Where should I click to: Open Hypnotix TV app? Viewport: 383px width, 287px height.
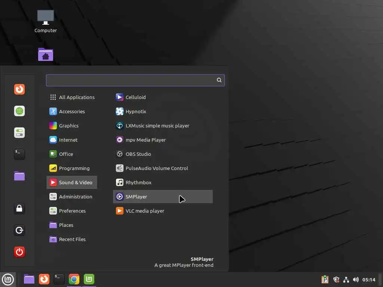pyautogui.click(x=163, y=111)
